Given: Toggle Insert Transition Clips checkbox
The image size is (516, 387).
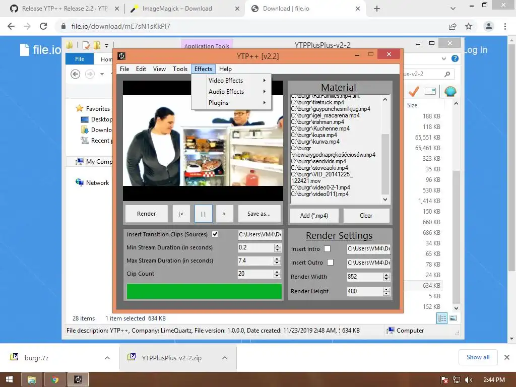Looking at the screenshot, I should (x=215, y=234).
